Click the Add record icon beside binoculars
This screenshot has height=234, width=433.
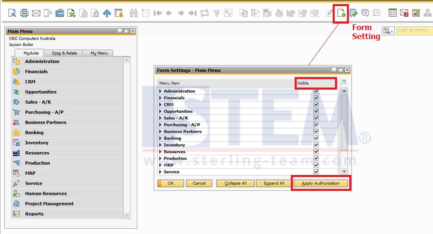click(x=146, y=13)
